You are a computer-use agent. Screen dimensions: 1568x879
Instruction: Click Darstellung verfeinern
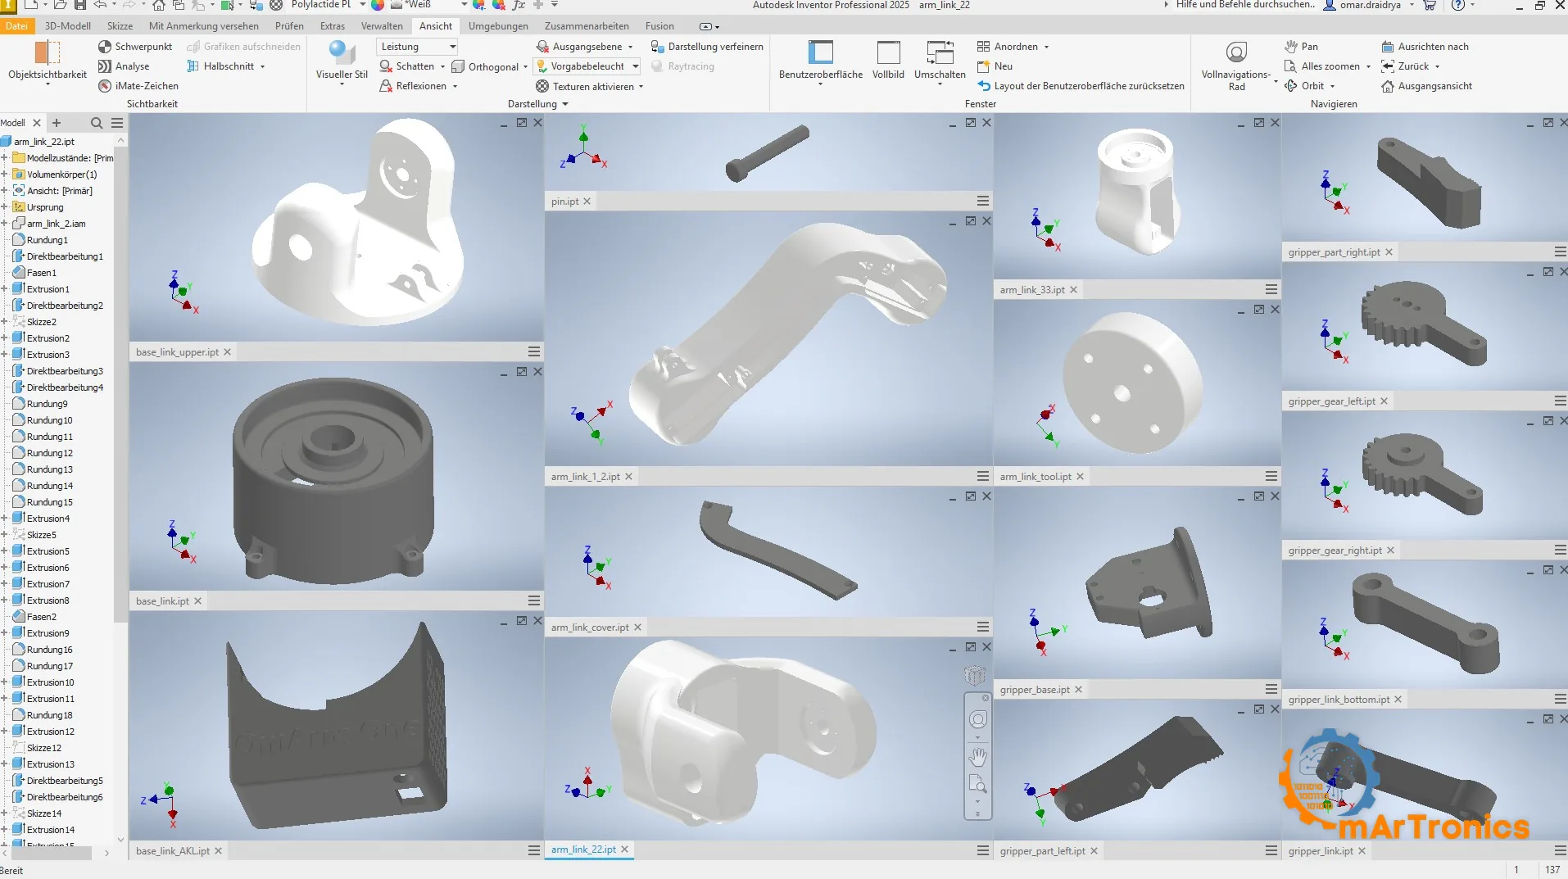[x=706, y=47]
